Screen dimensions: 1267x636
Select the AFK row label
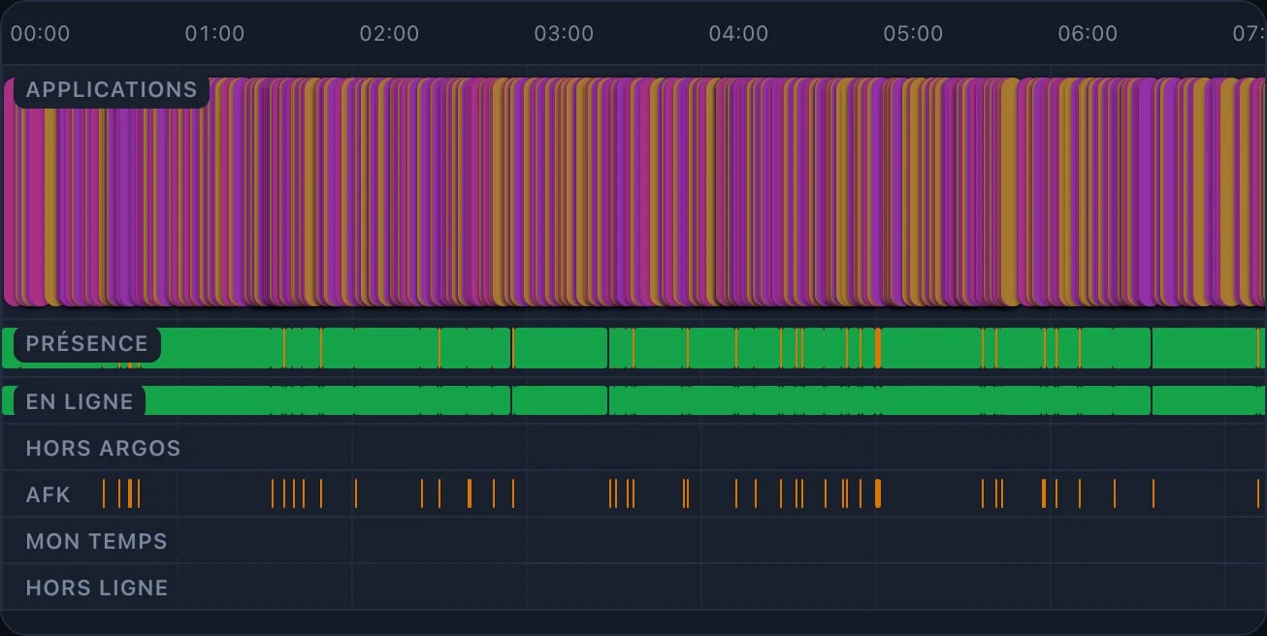[x=49, y=494]
